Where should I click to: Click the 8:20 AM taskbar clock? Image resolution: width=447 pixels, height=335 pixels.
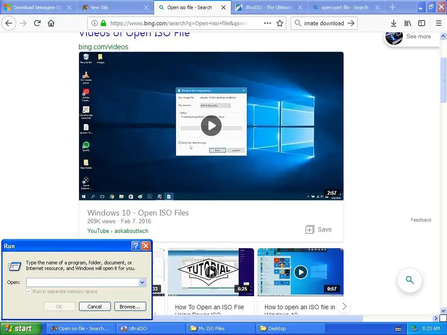point(431,328)
